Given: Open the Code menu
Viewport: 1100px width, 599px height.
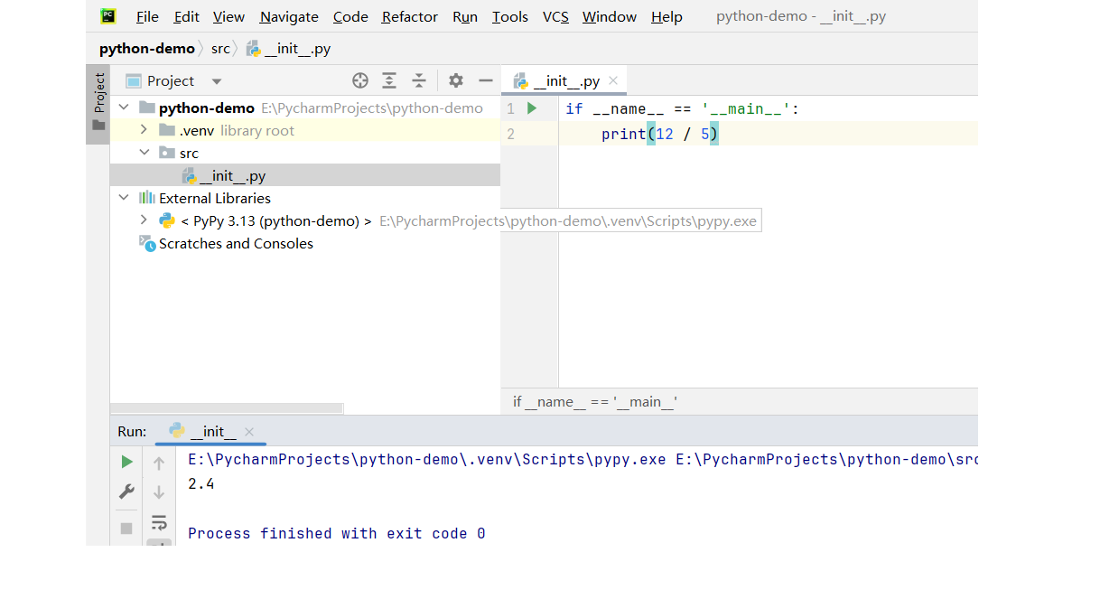Looking at the screenshot, I should 350,16.
